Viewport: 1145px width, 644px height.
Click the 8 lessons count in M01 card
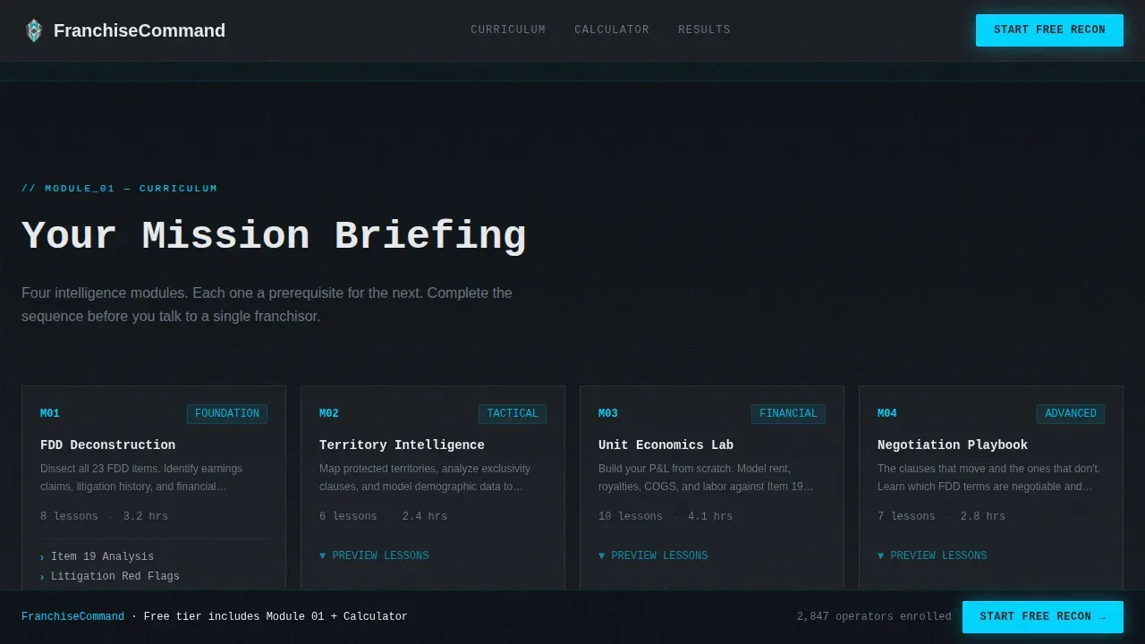(69, 516)
